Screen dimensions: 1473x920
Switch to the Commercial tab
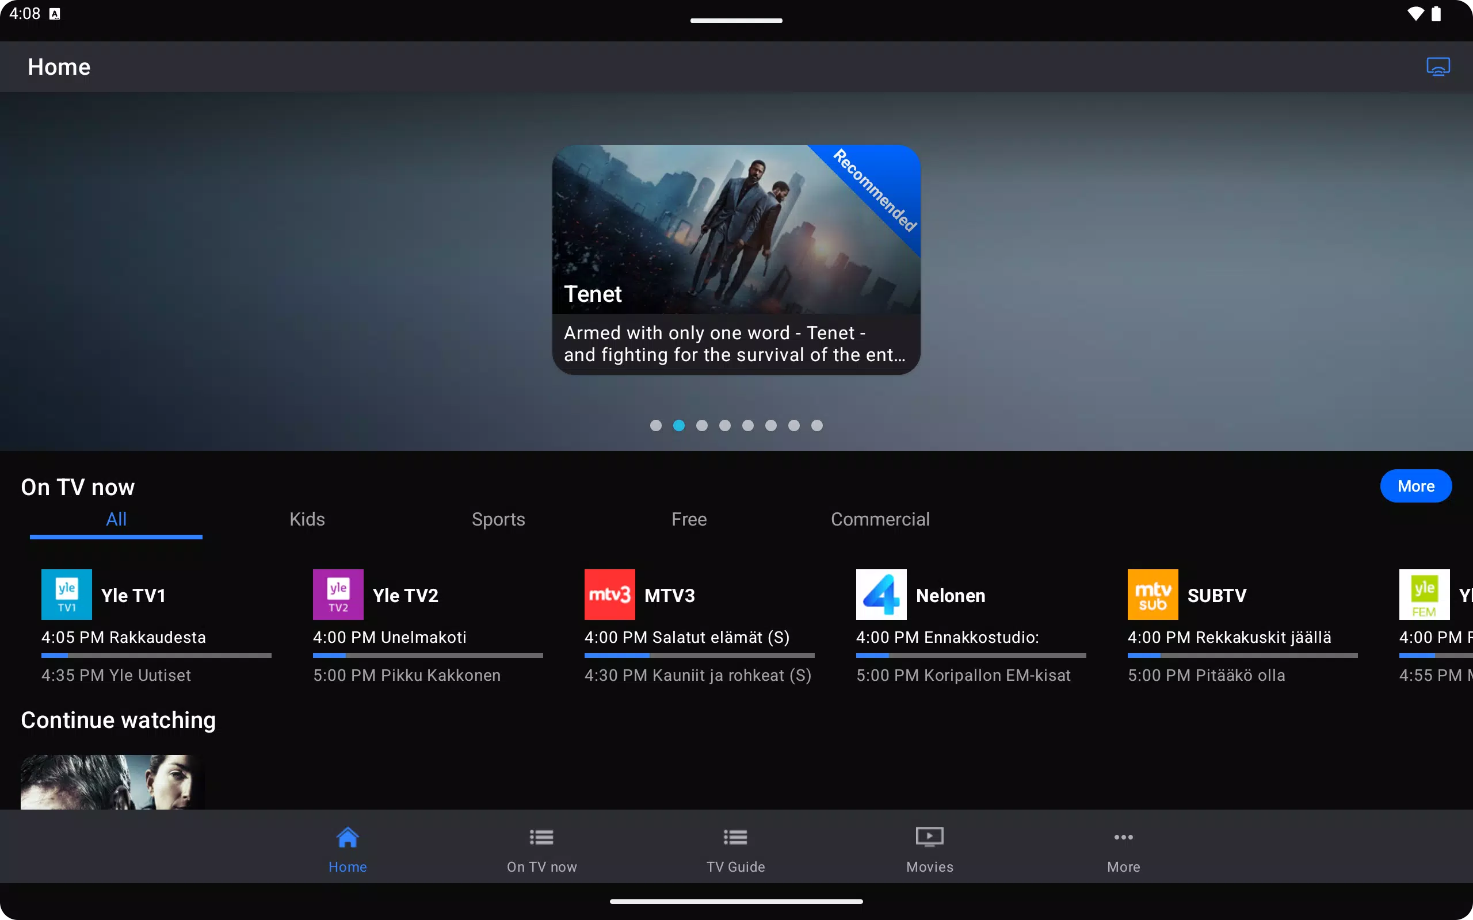pyautogui.click(x=880, y=520)
